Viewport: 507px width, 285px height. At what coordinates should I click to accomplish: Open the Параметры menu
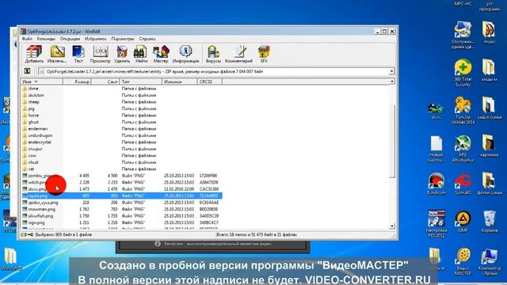click(123, 39)
